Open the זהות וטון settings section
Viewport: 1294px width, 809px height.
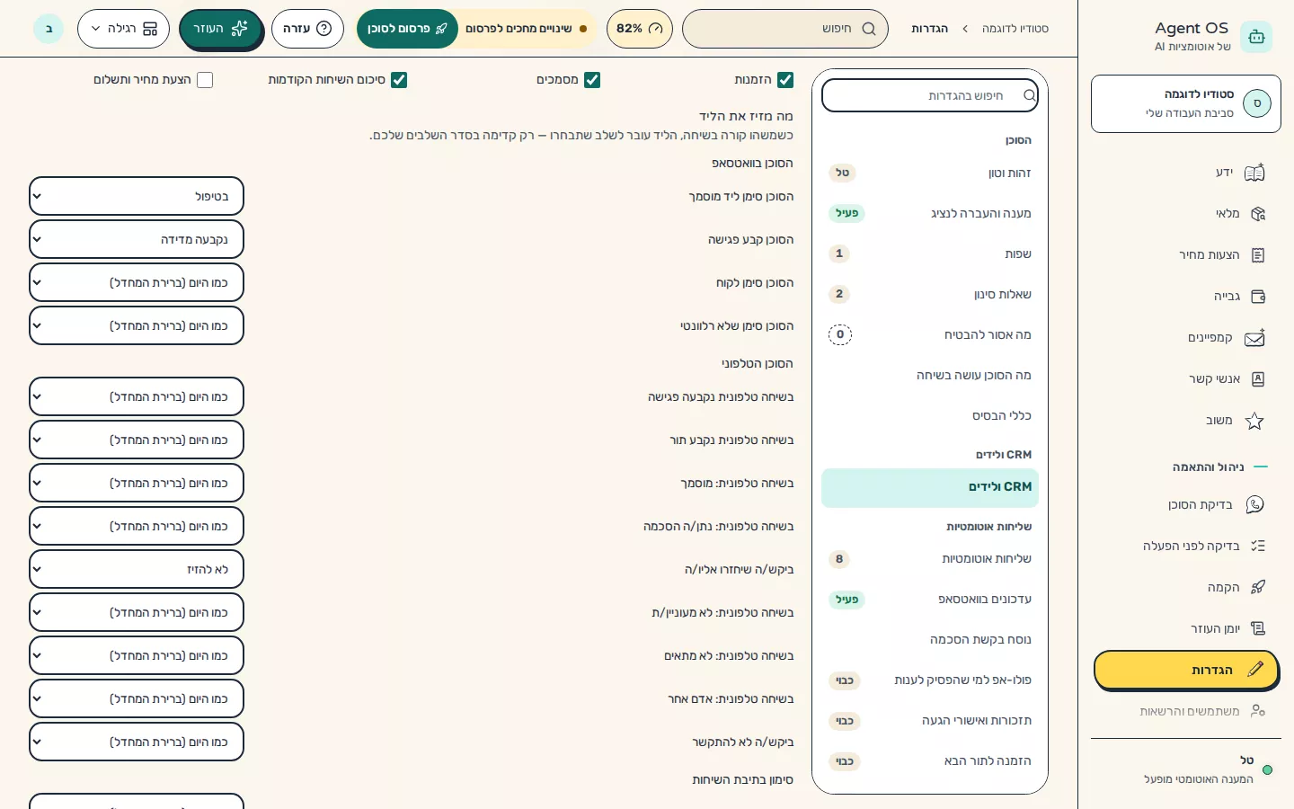(930, 173)
